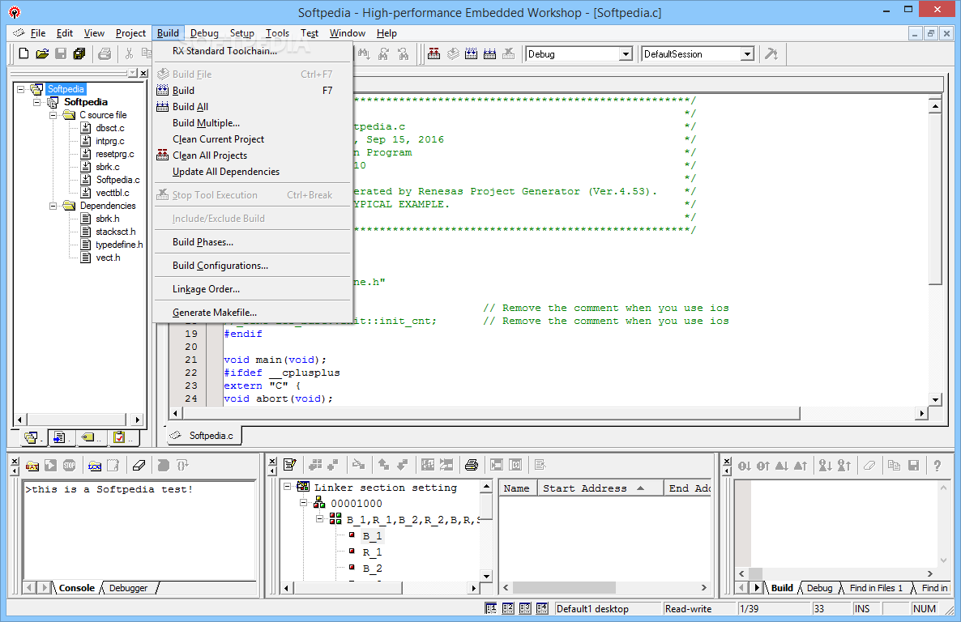Click the Save file toolbar icon
The height and width of the screenshot is (622, 961).
pos(61,54)
